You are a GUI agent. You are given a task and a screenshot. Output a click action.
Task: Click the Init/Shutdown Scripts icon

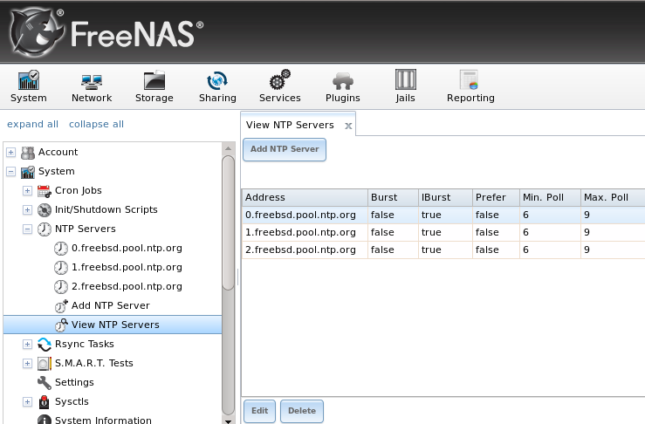pos(44,210)
